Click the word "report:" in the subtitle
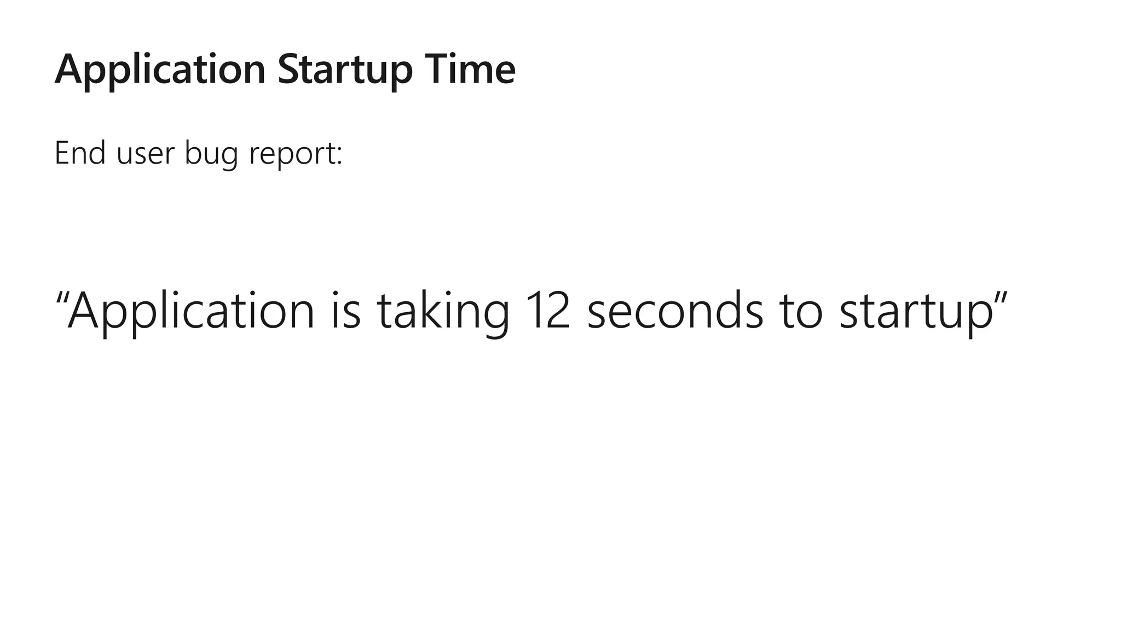This screenshot has height=630, width=1121. click(x=296, y=155)
